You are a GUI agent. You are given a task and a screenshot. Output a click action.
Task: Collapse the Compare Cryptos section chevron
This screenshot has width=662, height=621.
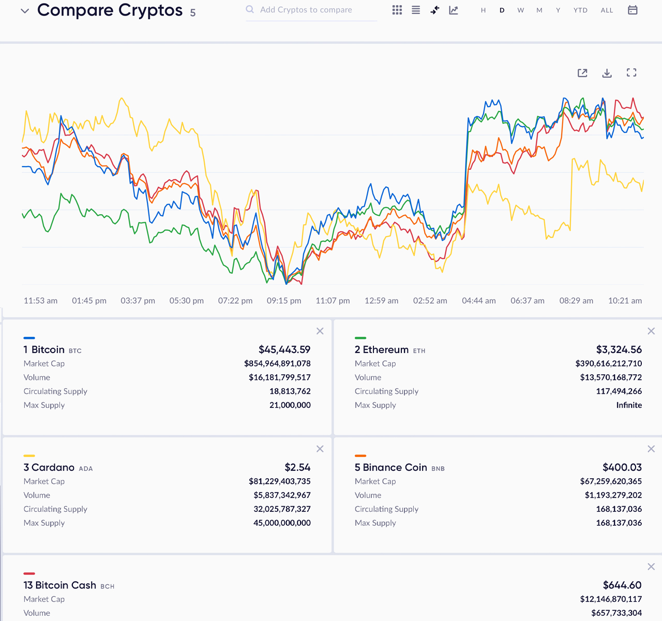(x=25, y=11)
